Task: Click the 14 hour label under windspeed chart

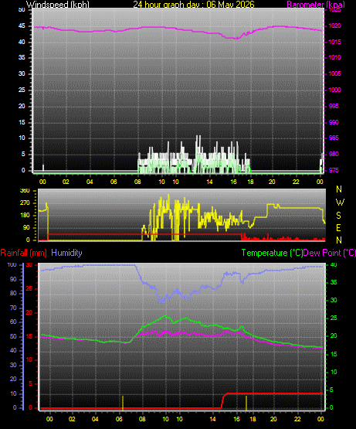Action: (x=209, y=182)
